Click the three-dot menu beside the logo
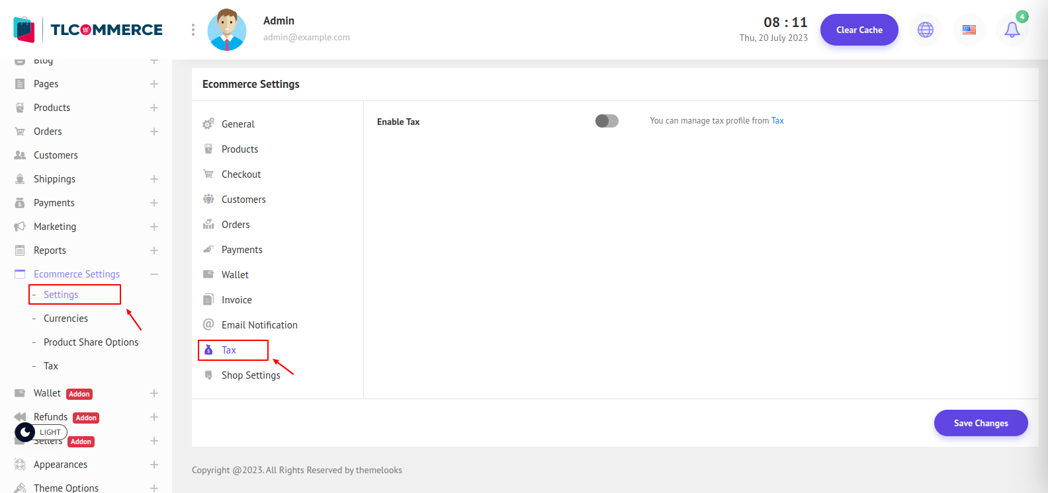 click(x=193, y=30)
